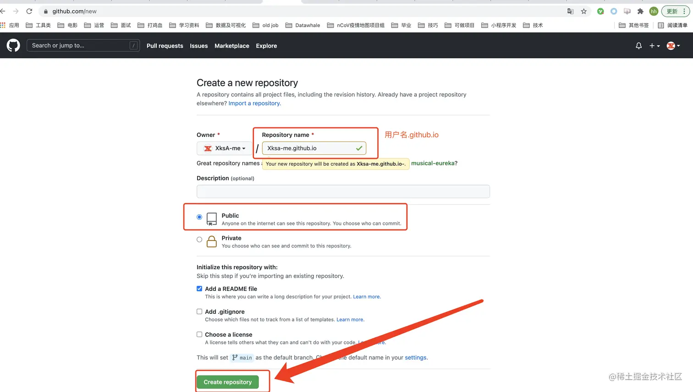Open the 应用 apps shortcut

coord(10,25)
